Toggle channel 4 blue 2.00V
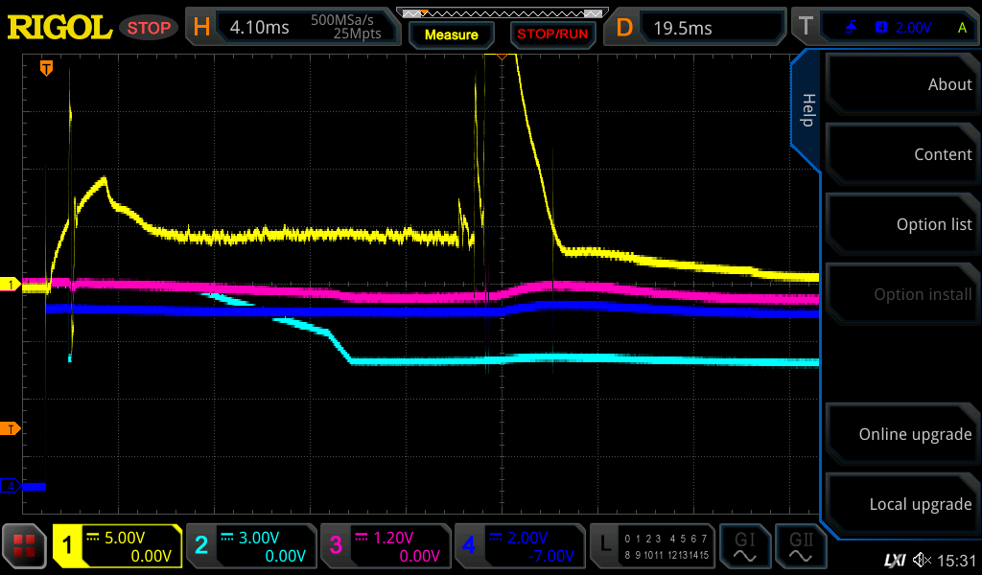 [x=519, y=546]
